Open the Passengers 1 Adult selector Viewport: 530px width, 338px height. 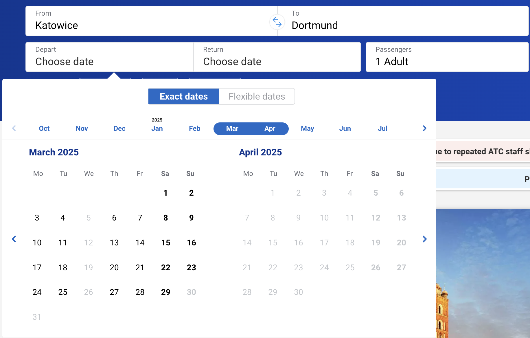pyautogui.click(x=447, y=57)
